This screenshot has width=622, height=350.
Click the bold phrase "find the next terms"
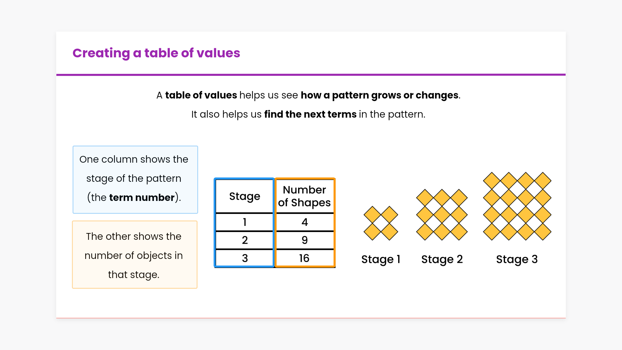[x=310, y=114]
